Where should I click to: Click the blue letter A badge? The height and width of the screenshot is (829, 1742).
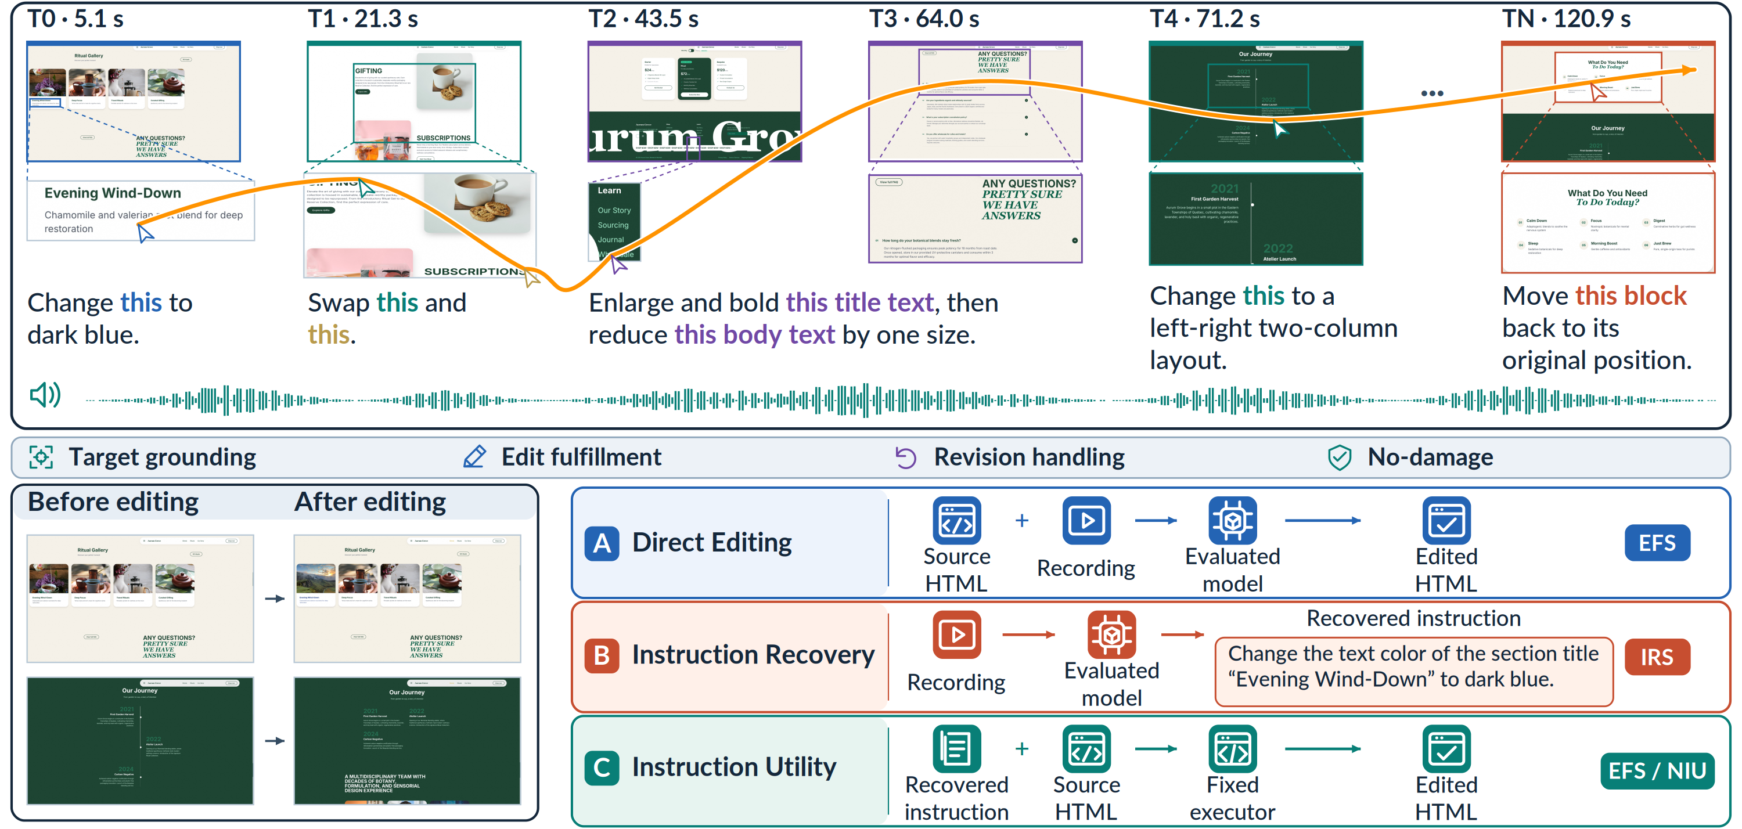[602, 543]
